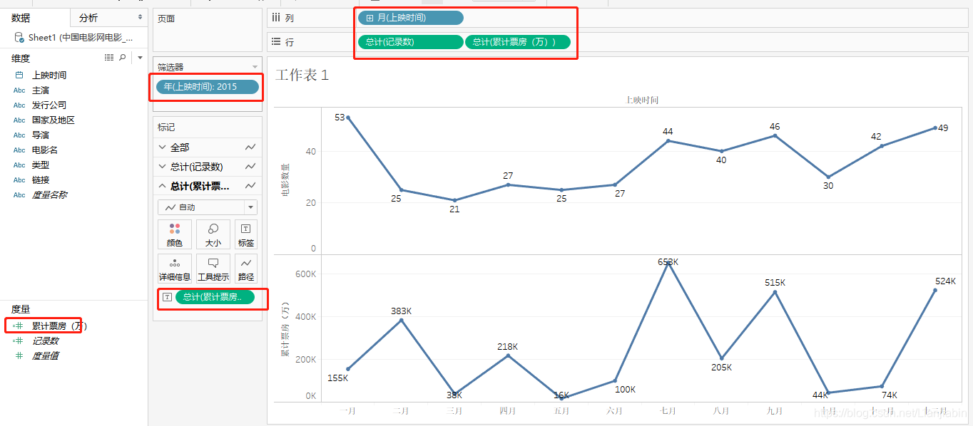973x426 pixels.
Task: Click the Abc icon next to 发行公司
Action: coord(19,105)
